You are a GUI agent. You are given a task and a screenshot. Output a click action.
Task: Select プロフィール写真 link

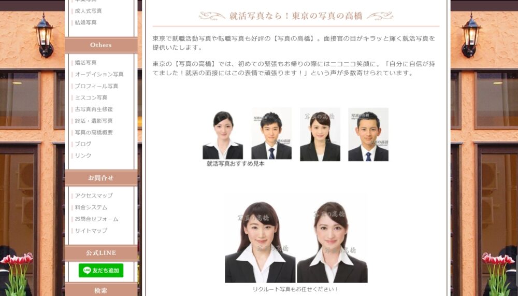pos(96,86)
